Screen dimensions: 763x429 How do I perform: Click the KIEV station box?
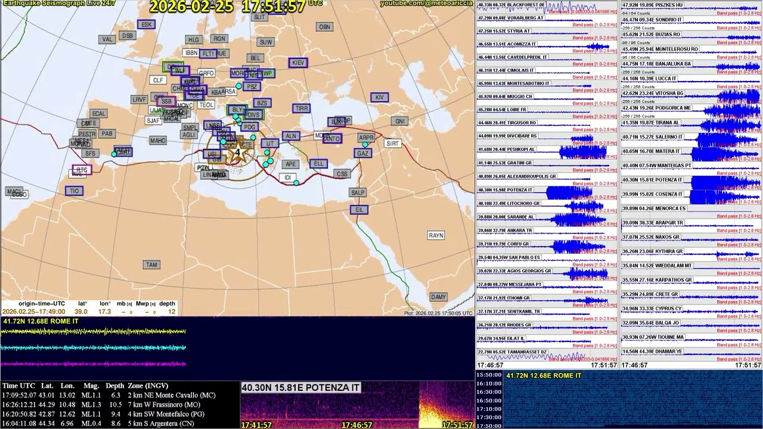[298, 63]
